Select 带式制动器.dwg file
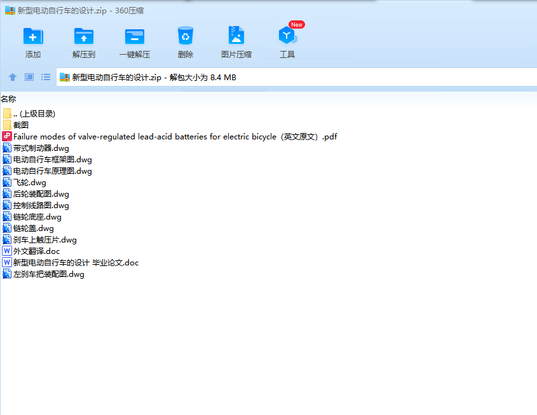The height and width of the screenshot is (415, 537). [36, 148]
